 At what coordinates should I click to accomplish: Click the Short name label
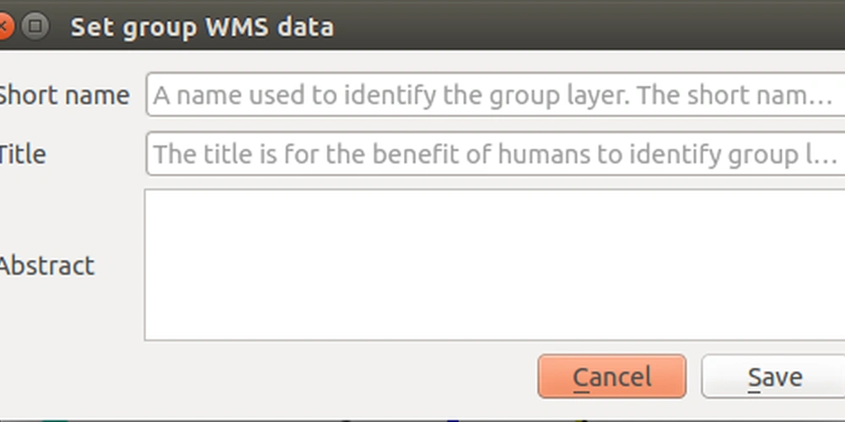[63, 95]
